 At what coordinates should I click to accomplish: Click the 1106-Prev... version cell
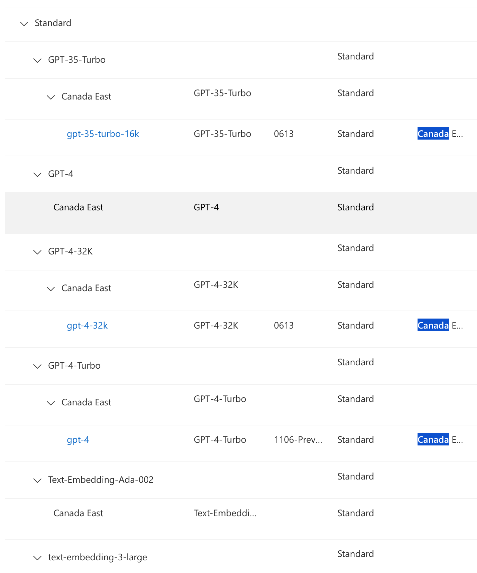coord(298,440)
